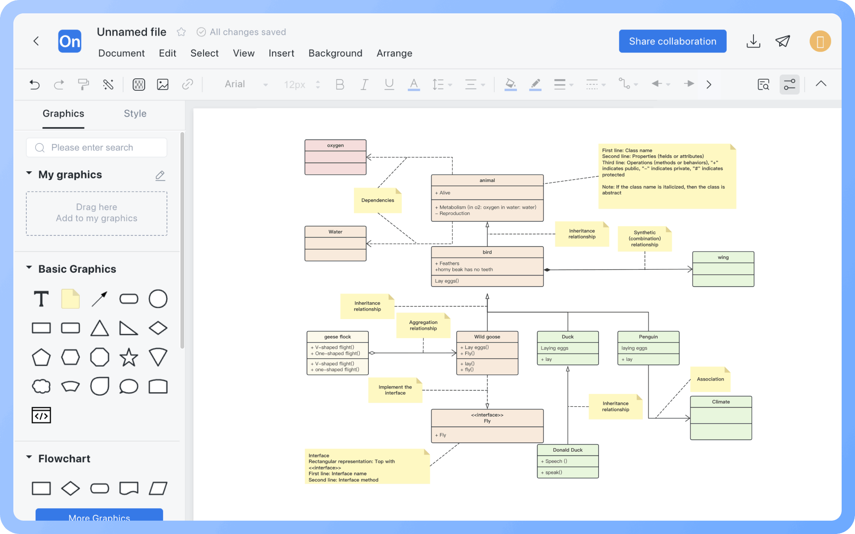This screenshot has width=855, height=534.
Task: Click the redo icon
Action: pos(59,84)
